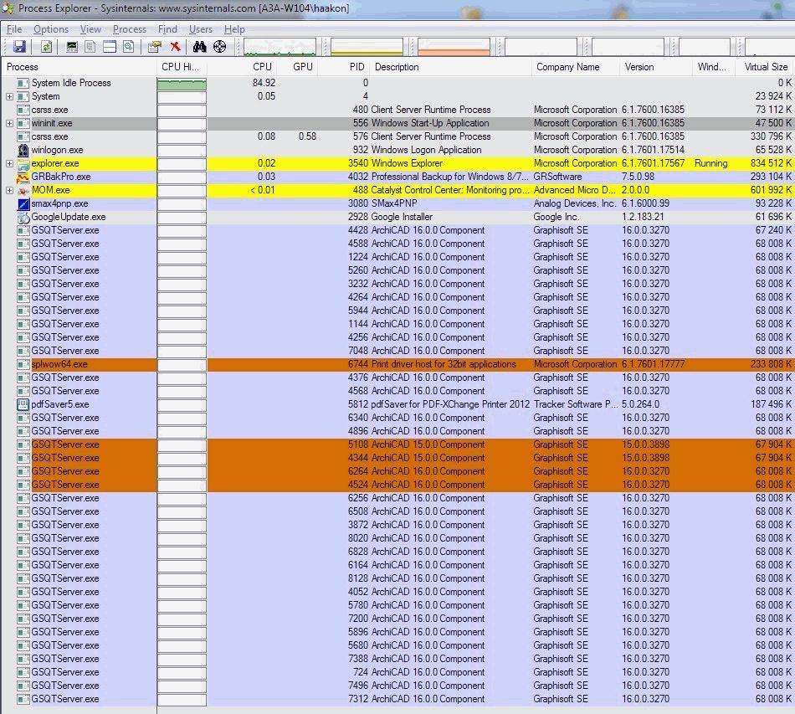Image resolution: width=795 pixels, height=714 pixels.
Task: Click the yellow commit history mini graph
Action: (367, 47)
